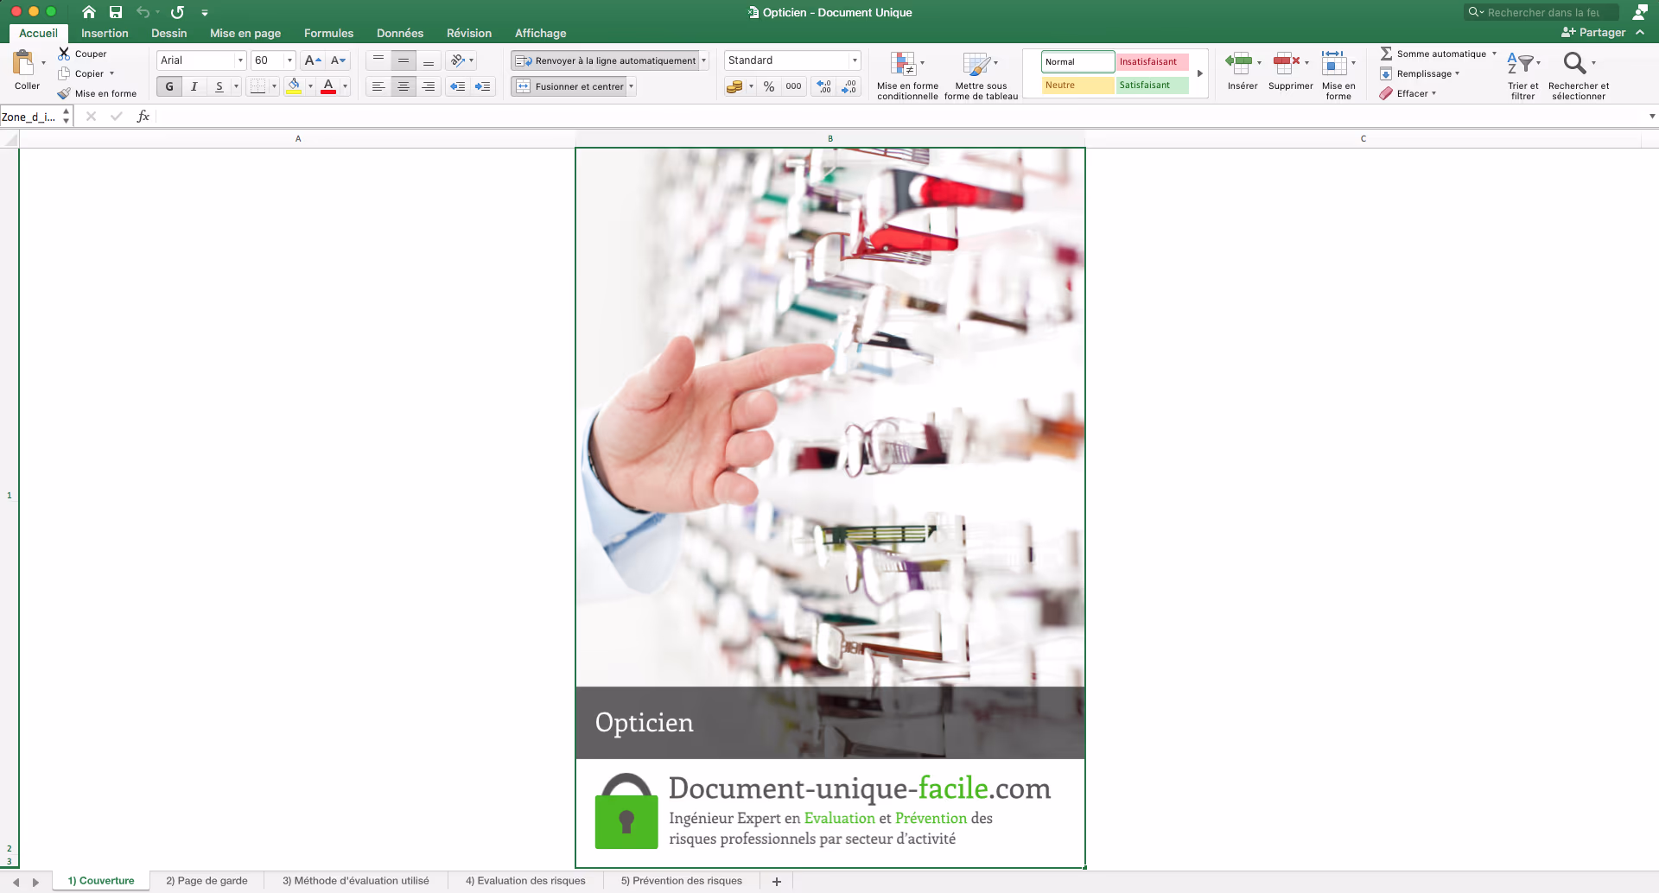
Task: Save the workbook with the disk icon
Action: coord(116,12)
